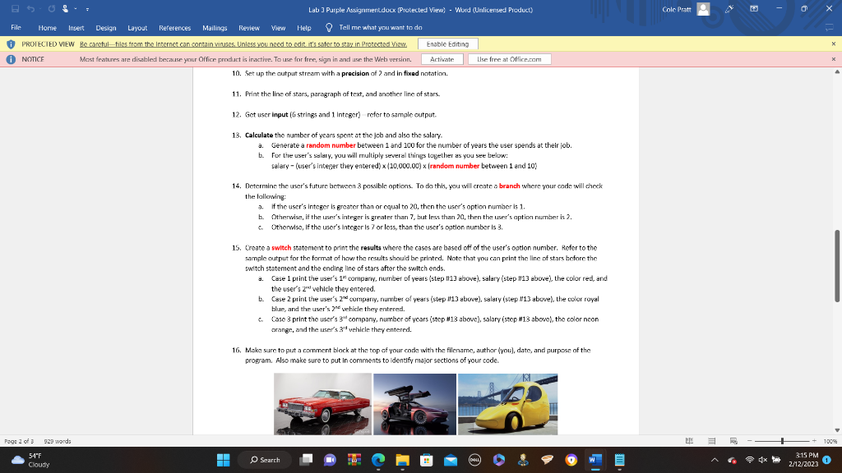The image size is (842, 473).
Task: Click the Word icon in the taskbar
Action: click(x=595, y=460)
